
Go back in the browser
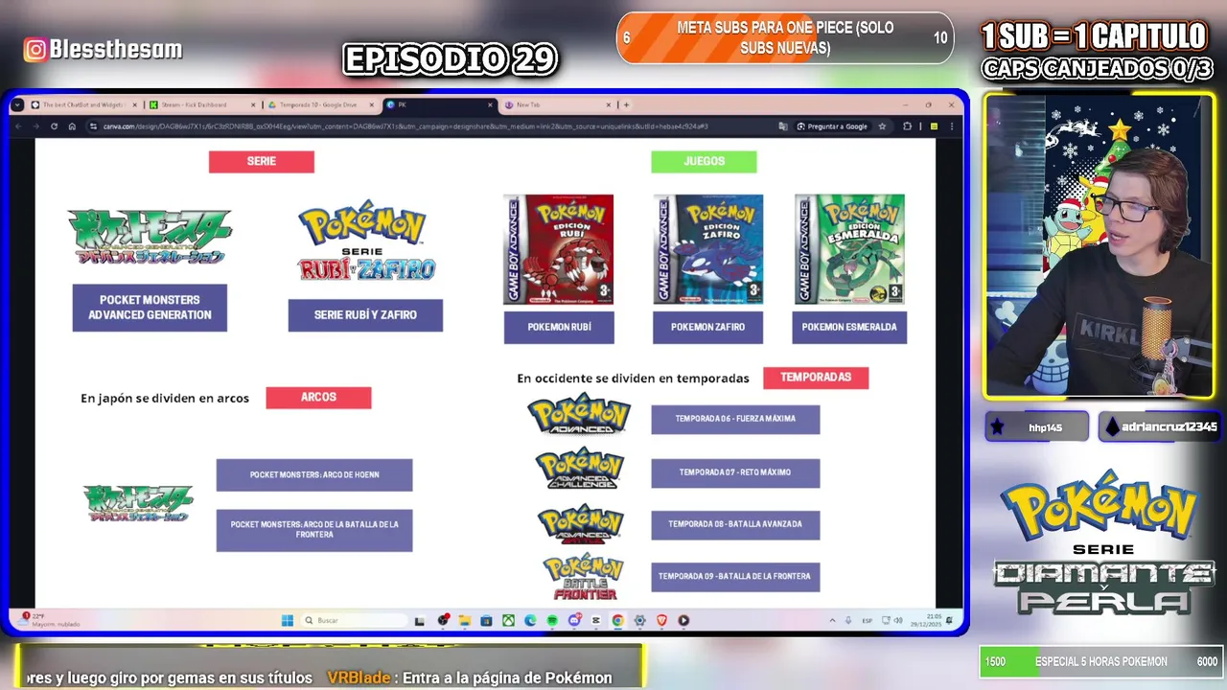point(18,126)
